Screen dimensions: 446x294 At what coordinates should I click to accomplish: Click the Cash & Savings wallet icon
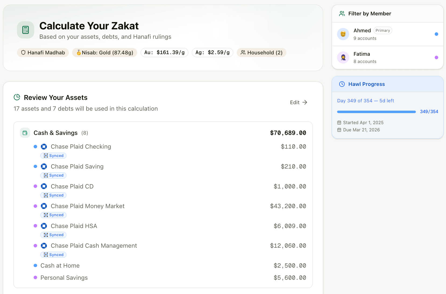[x=25, y=133]
